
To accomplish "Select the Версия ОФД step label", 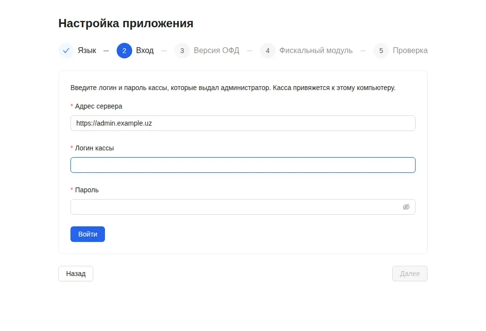I will point(216,51).
